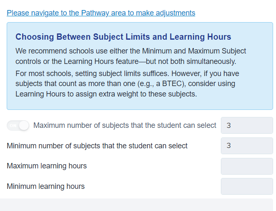Focus the Maximum learning hours input
276x211 pixels.
[x=246, y=166]
